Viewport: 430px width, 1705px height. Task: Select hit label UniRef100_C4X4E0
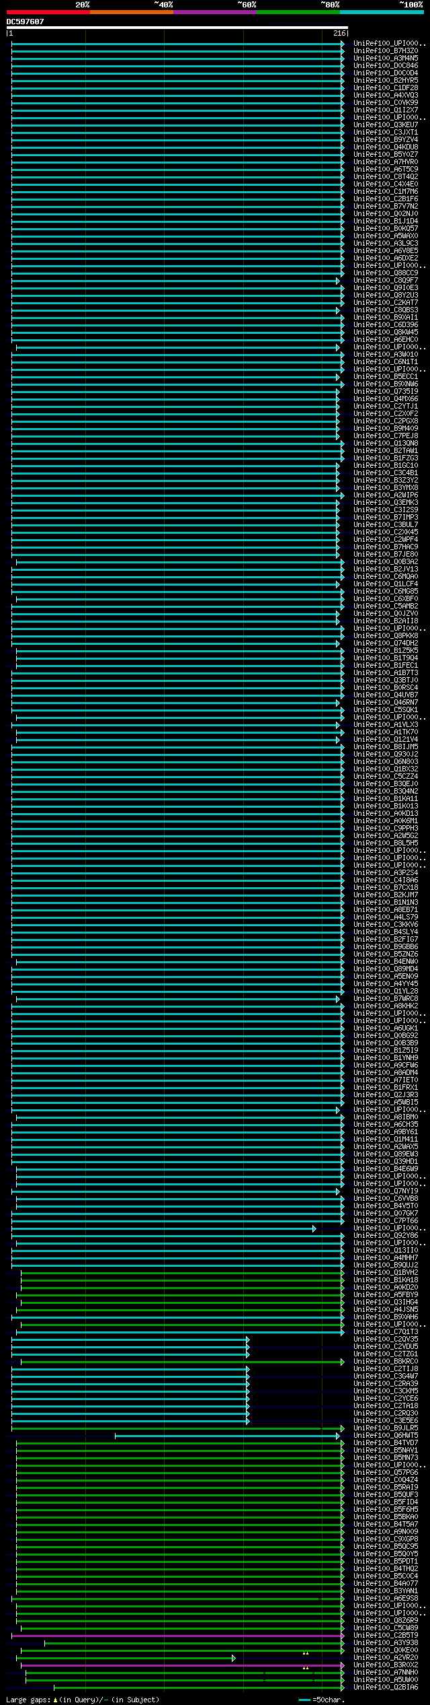[x=386, y=184]
